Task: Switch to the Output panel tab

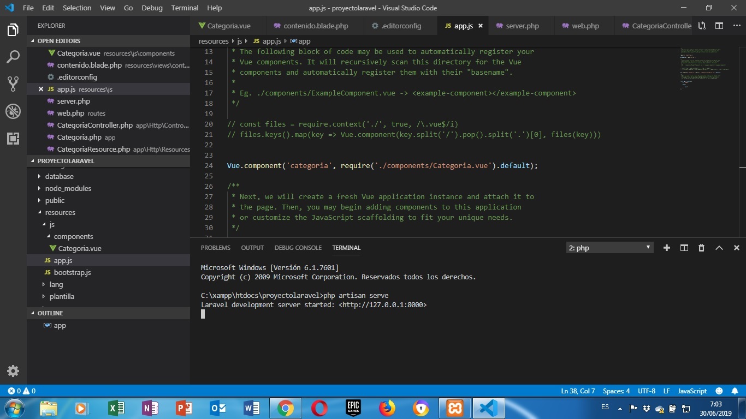Action: coord(252,248)
